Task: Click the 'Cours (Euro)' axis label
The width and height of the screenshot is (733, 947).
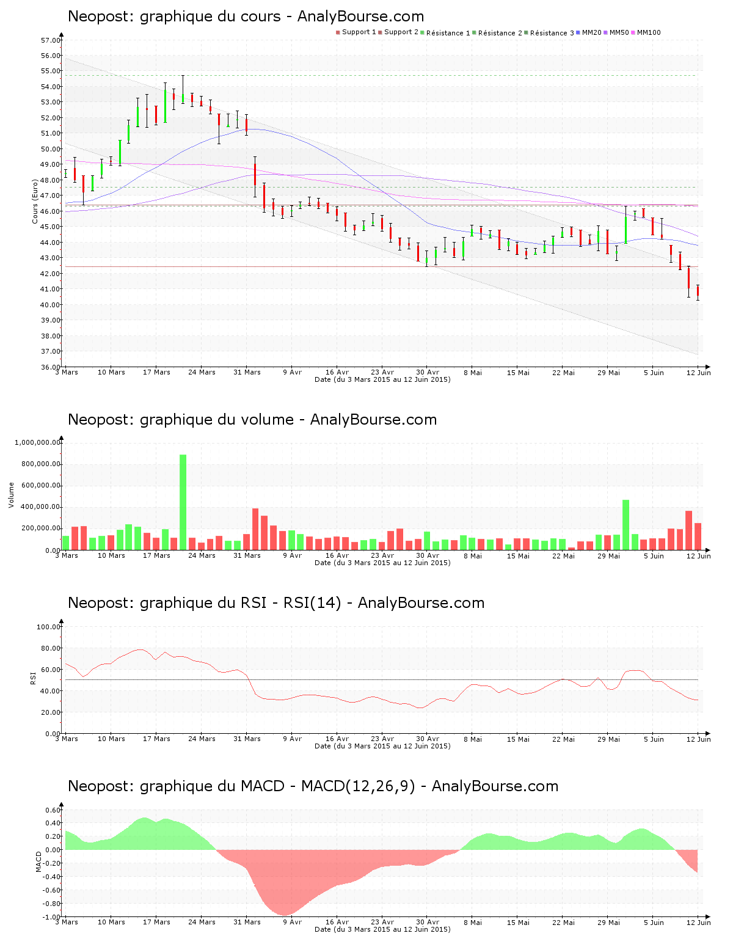Action: pyautogui.click(x=35, y=201)
